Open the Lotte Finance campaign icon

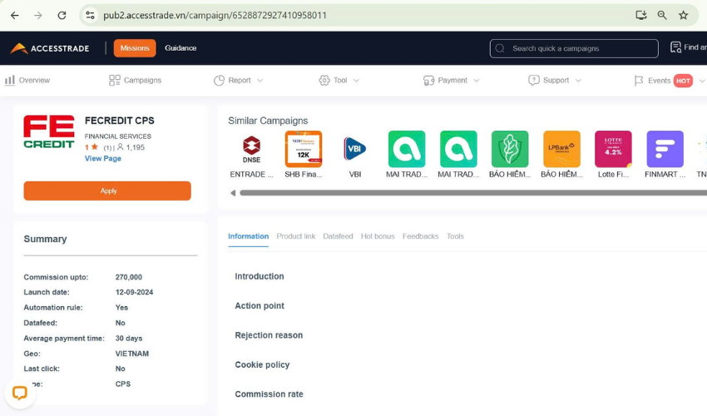[x=613, y=149]
